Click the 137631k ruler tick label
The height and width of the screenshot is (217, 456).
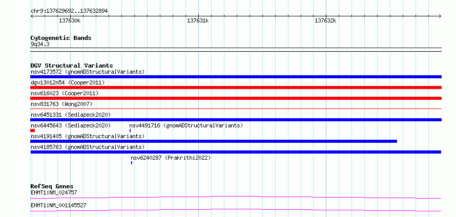point(198,21)
